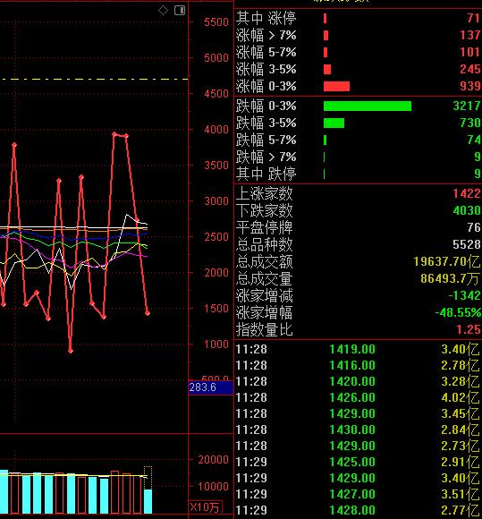This screenshot has width=482, height=519.
Task: Click the limit-up count 71
Action: (x=473, y=18)
